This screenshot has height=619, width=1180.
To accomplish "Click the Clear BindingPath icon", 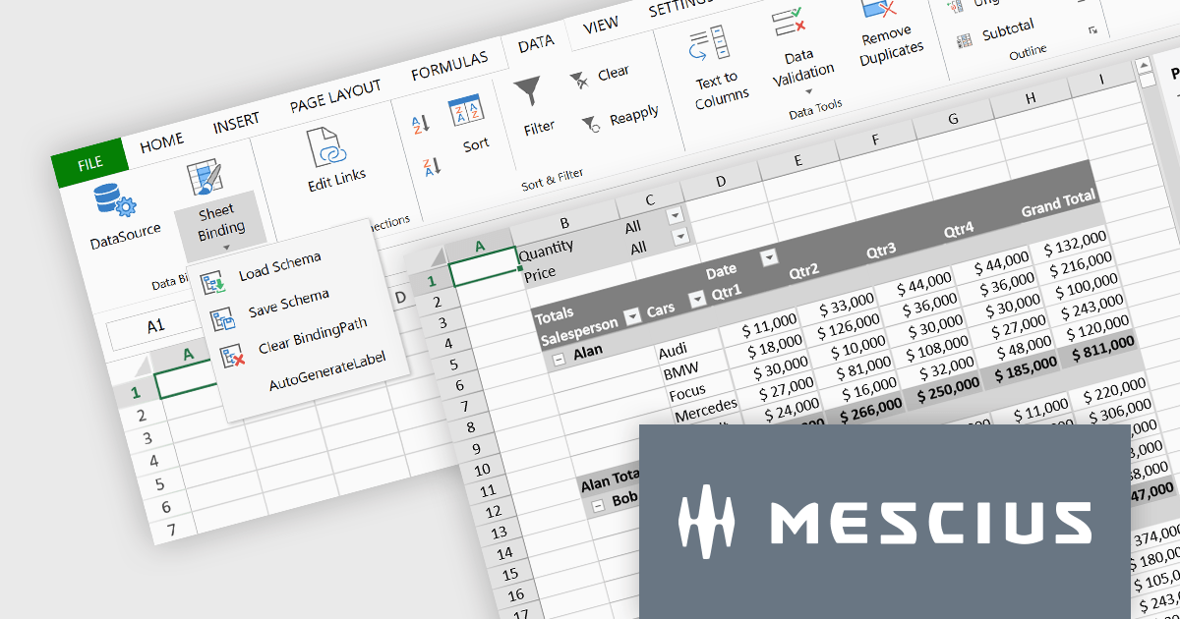I will (x=232, y=357).
